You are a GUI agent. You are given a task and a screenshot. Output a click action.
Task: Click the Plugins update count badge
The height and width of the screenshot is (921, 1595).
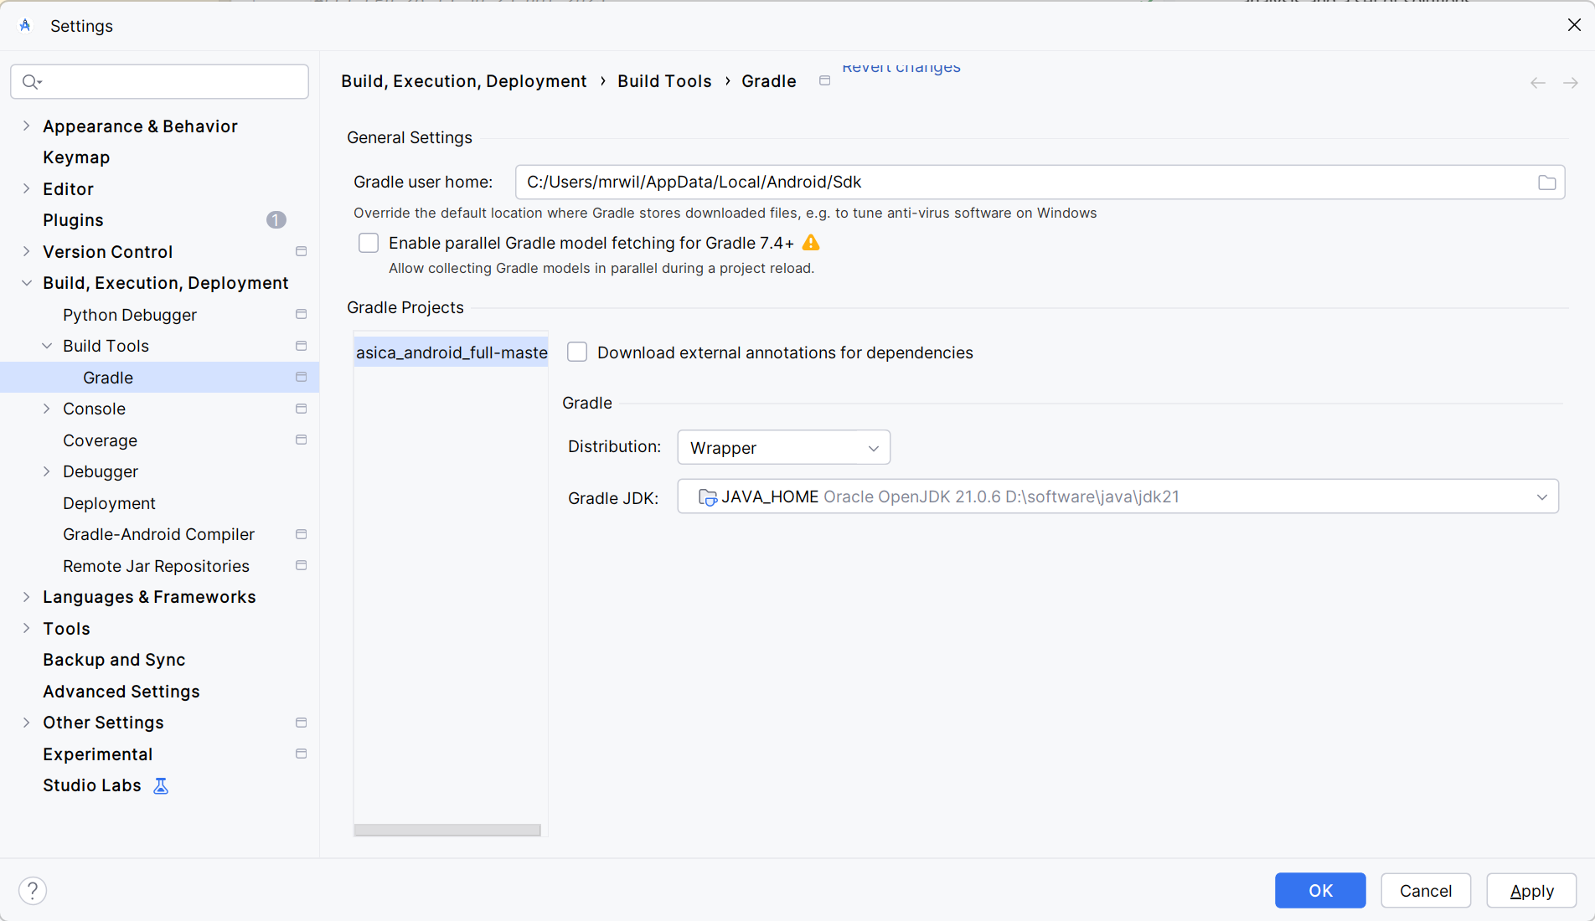pos(276,220)
